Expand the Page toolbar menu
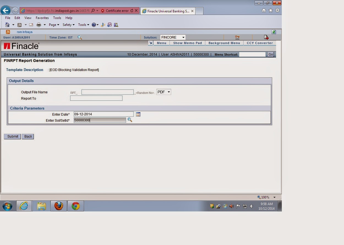 coord(54,25)
